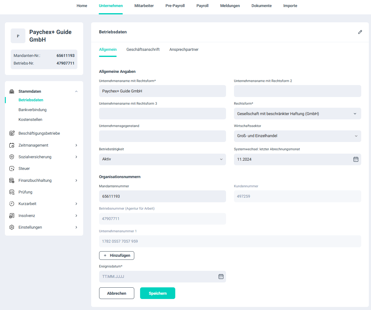Collapse the Stammdaten section chevron
This screenshot has height=310, width=371.
[76, 92]
